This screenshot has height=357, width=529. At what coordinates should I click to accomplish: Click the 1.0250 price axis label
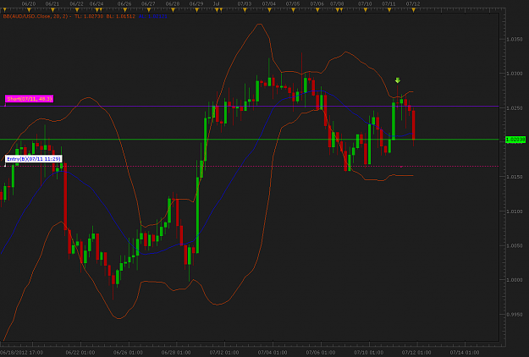[x=515, y=108]
